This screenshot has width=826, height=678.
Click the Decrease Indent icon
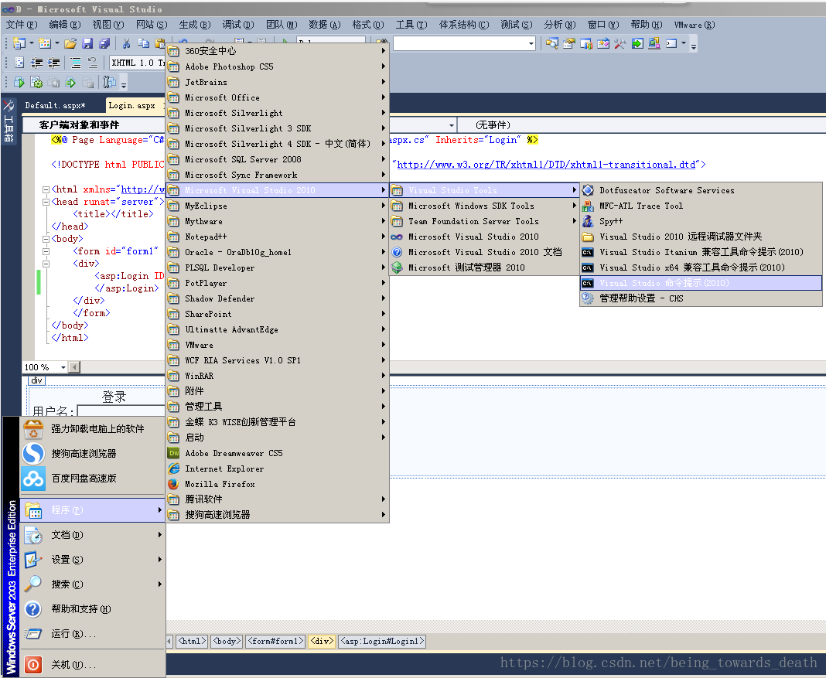pyautogui.click(x=37, y=63)
